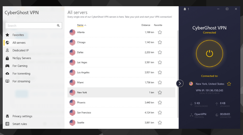Select San Francisco server name

coord(84,113)
